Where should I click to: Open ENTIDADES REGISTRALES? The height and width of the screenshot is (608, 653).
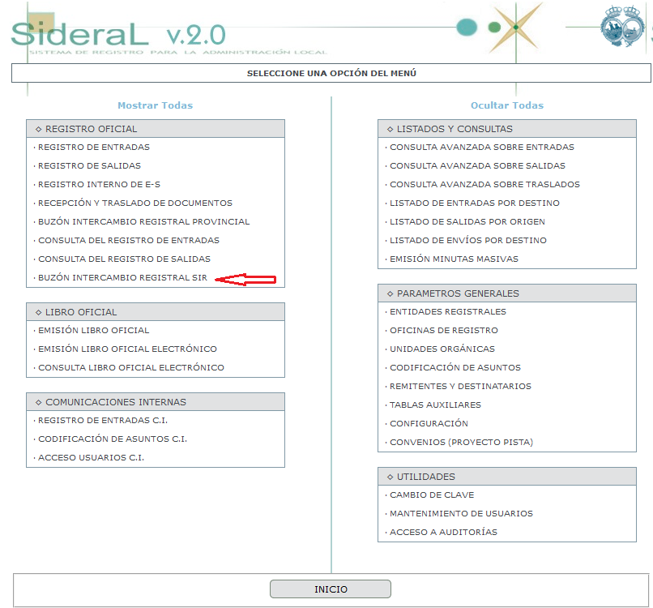click(448, 312)
